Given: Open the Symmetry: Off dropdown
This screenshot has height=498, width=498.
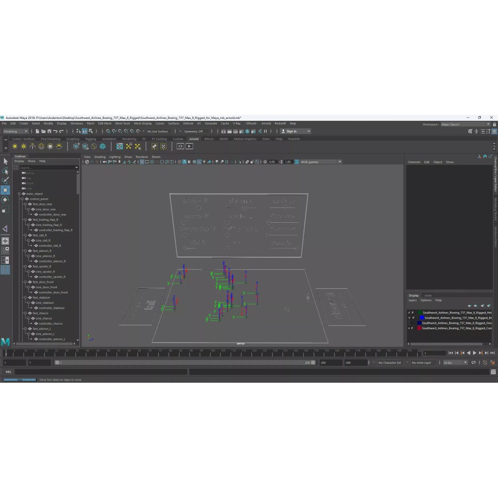Looking at the screenshot, I should click(x=194, y=131).
